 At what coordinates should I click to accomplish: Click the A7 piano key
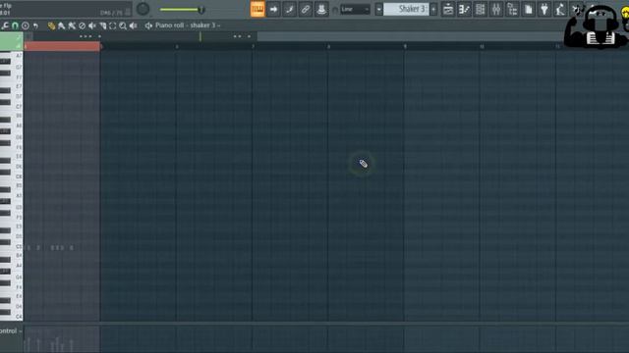(11, 56)
